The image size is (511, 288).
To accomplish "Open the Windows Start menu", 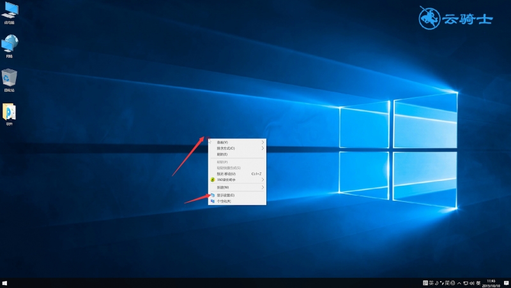I will tap(4, 283).
